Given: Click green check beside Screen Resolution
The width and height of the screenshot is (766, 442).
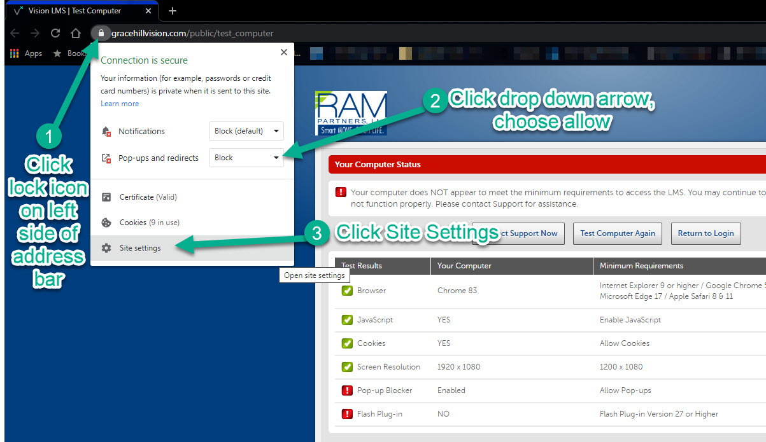Looking at the screenshot, I should (347, 367).
